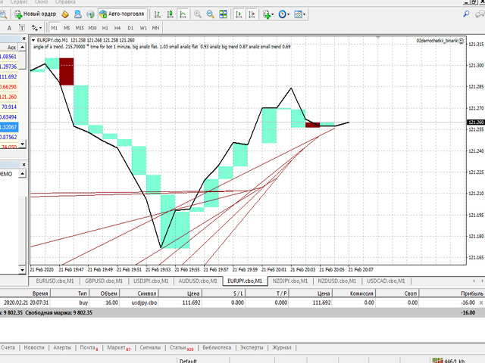Image resolution: width=485 pixels, height=363 pixels.
Task: Open the Новости terminal tab
Action: pos(34,348)
